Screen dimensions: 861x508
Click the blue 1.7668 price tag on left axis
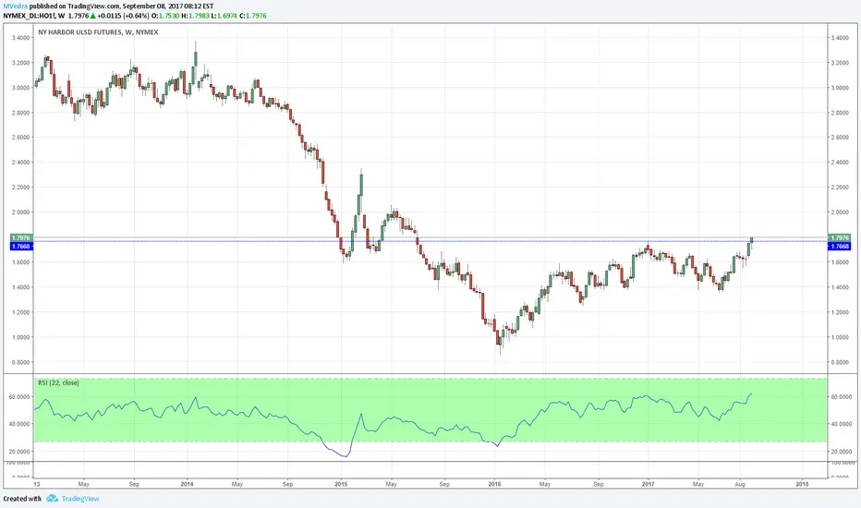(x=22, y=247)
